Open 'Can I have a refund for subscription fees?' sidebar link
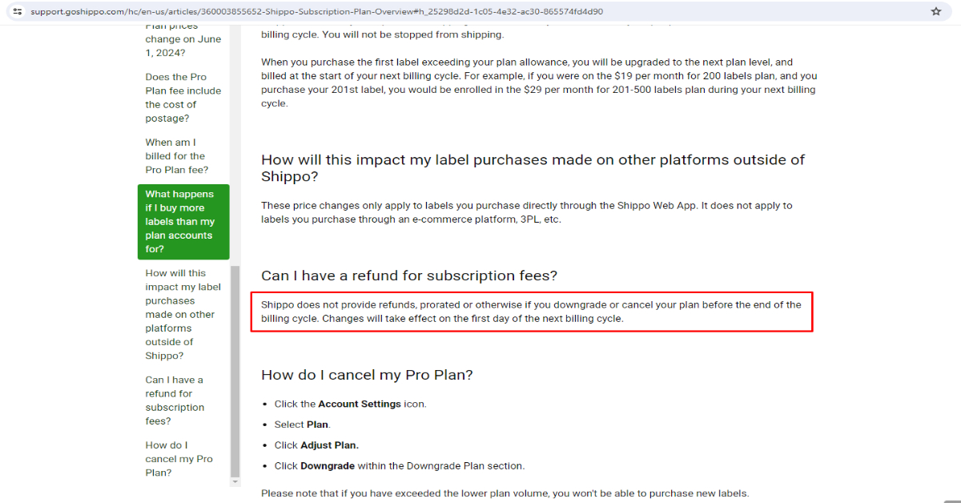This screenshot has width=961, height=503. pyautogui.click(x=175, y=400)
